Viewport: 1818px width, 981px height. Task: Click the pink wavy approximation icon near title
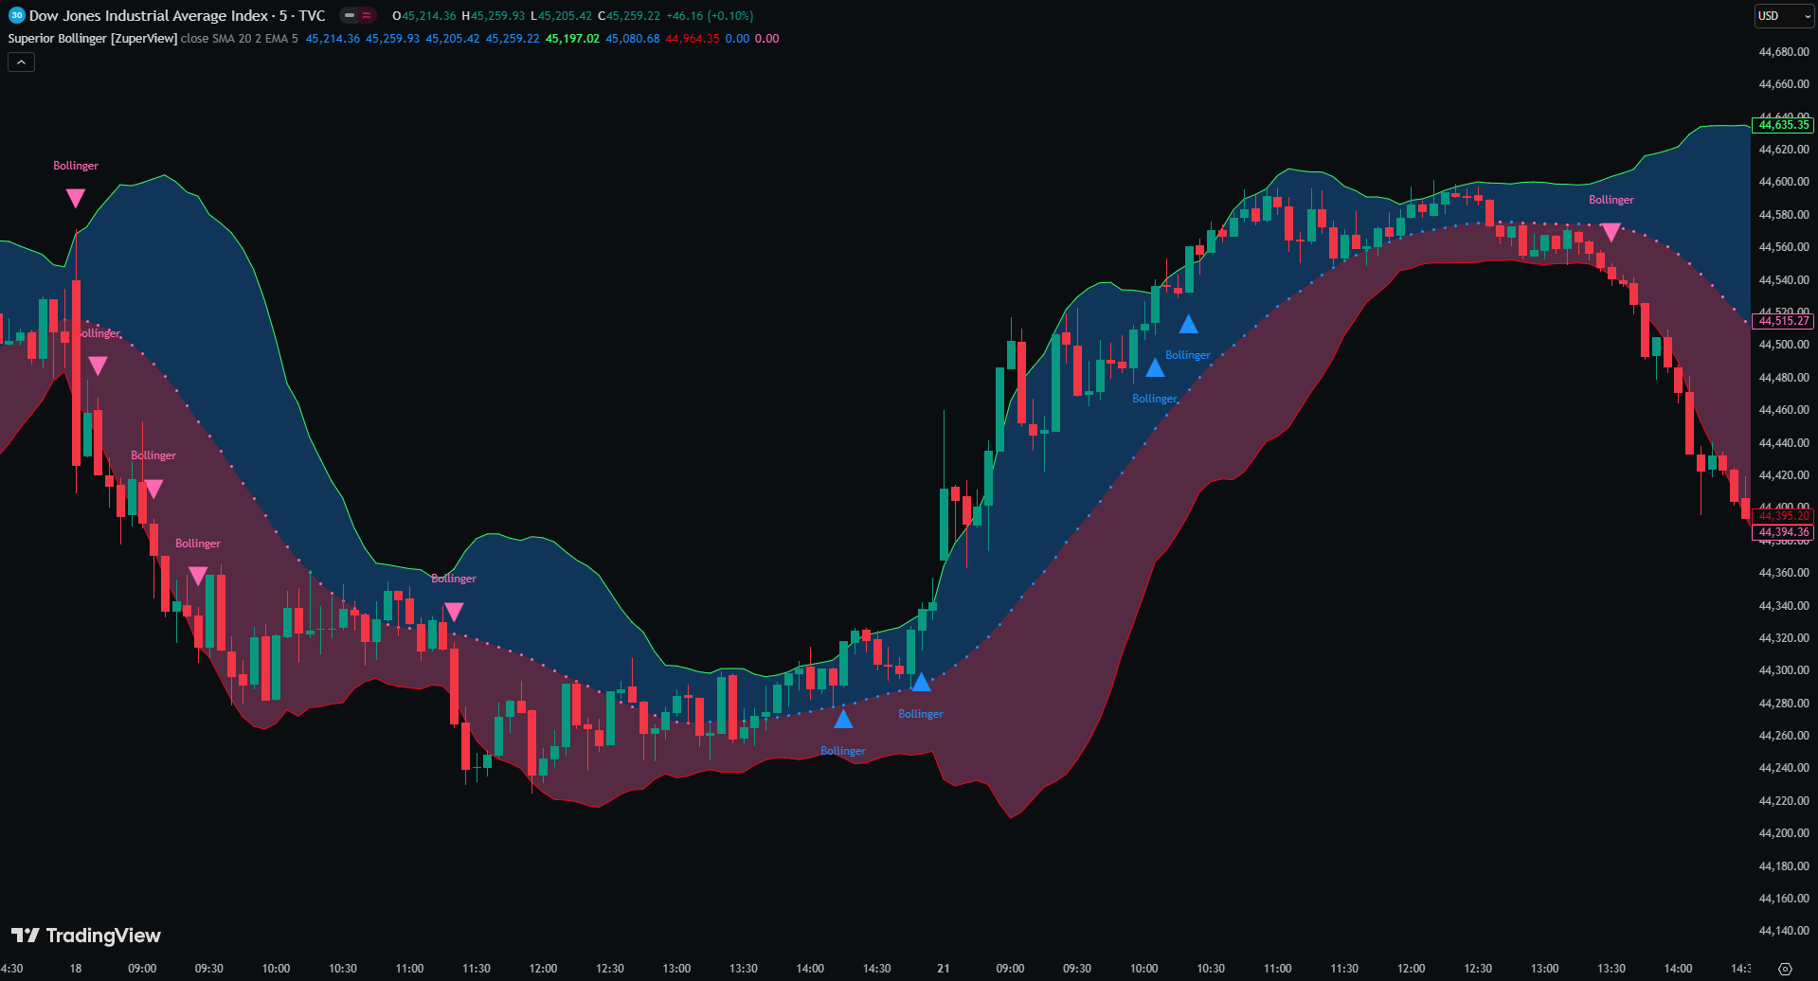367,15
